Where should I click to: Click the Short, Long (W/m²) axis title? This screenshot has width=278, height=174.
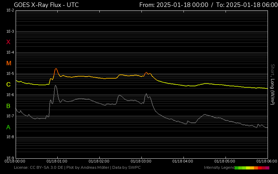click(x=272, y=85)
